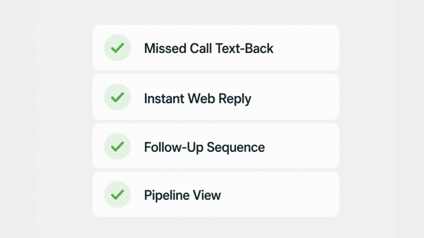Click the green checkmark beside Pipeline View
This screenshot has width=424, height=238.
(117, 194)
